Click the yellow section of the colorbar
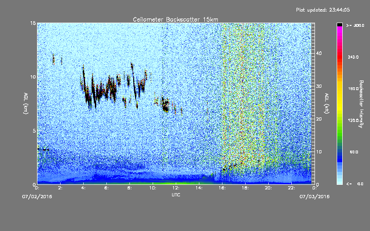Image resolution: width=370 pixels, height=231 pixels. pos(339,97)
